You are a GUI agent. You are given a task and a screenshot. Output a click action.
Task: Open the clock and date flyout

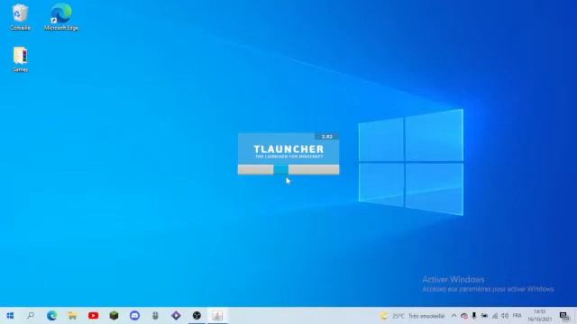pyautogui.click(x=539, y=316)
